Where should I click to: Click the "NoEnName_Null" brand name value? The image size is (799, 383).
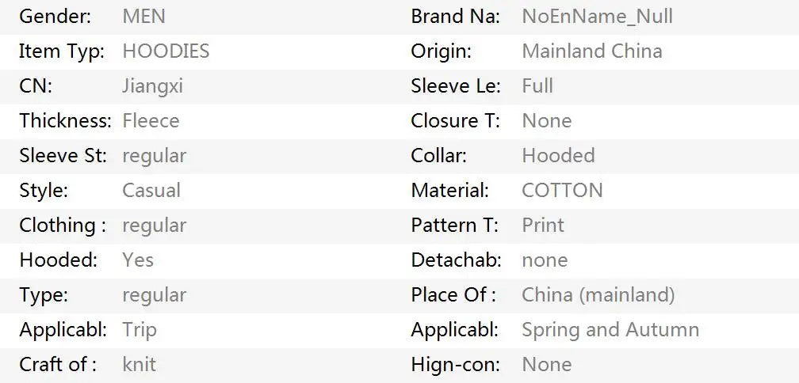597,17
